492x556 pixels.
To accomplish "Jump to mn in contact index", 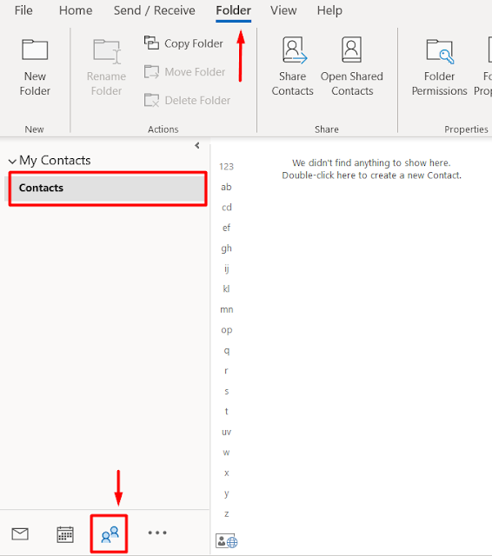I will pos(227,309).
